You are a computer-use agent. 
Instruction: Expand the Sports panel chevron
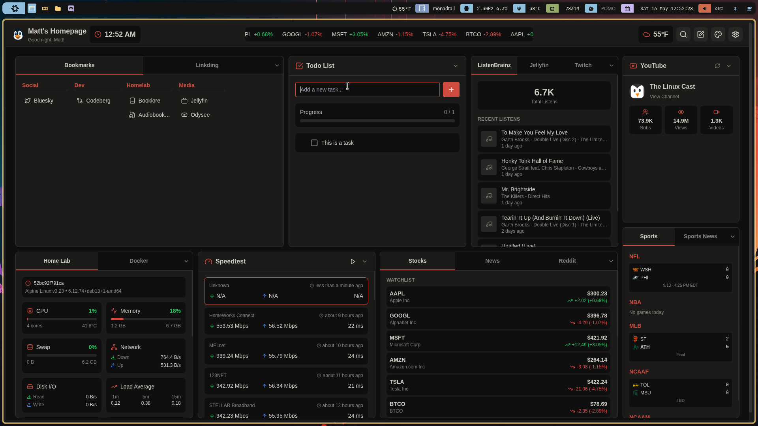tap(733, 237)
